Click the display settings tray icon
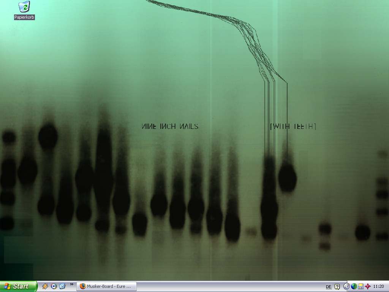This screenshot has width=389, height=292. (361, 287)
